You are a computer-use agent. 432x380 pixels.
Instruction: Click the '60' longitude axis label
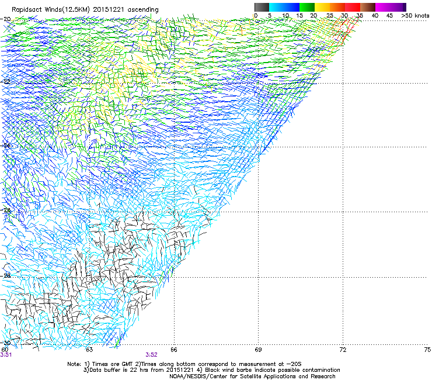(x=5, y=350)
